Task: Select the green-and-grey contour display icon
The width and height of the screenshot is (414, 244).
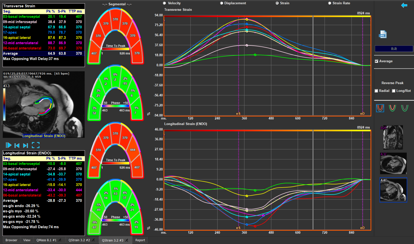Action: click(x=405, y=108)
